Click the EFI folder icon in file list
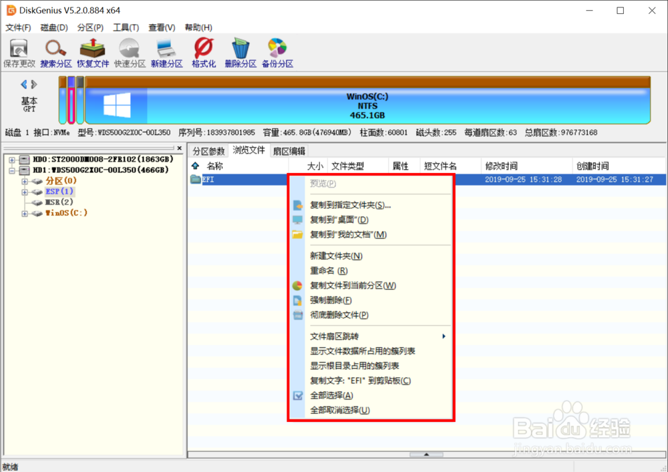The width and height of the screenshot is (668, 472). 196,180
